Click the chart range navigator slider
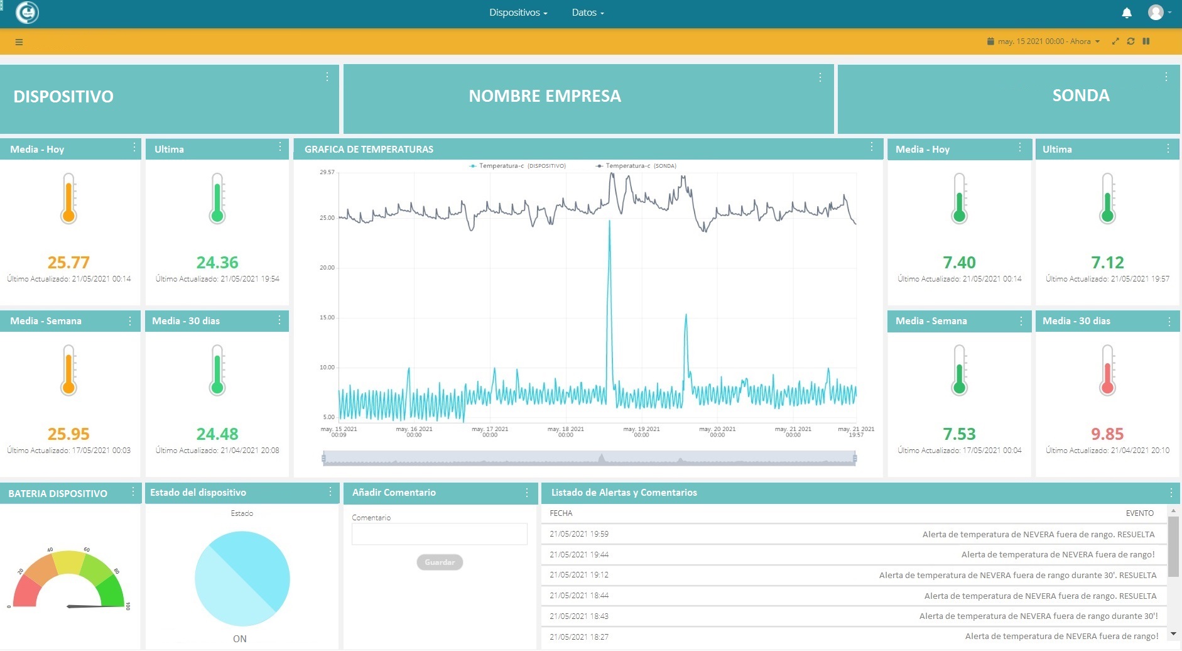1182x651 pixels. point(589,459)
